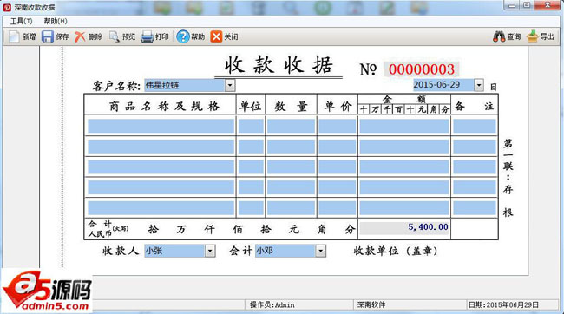Maximize the 深南收款收据 window
Image resolution: width=564 pixels, height=314 pixels.
[x=526, y=5]
